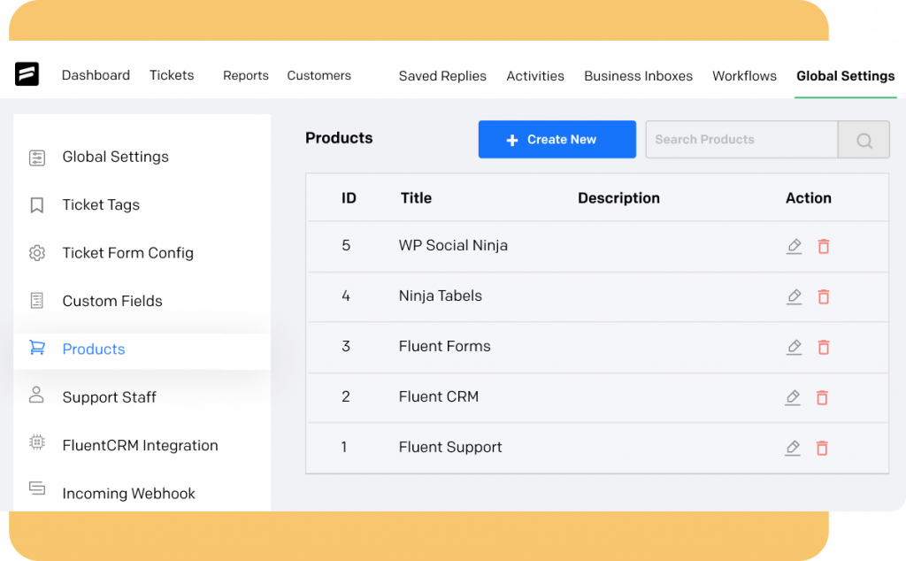Click the gear icon beside Ticket Form Config
This screenshot has width=906, height=561.
(36, 253)
